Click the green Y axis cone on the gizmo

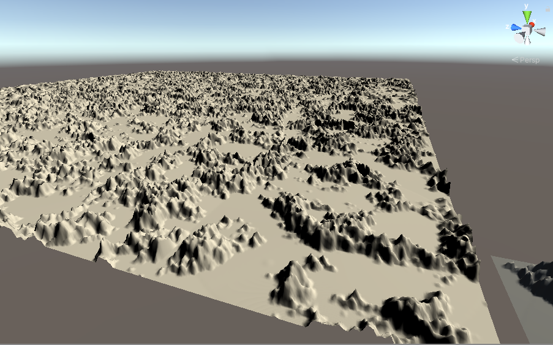pyautogui.click(x=527, y=17)
